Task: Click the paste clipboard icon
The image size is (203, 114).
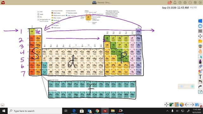Action: click(x=177, y=104)
